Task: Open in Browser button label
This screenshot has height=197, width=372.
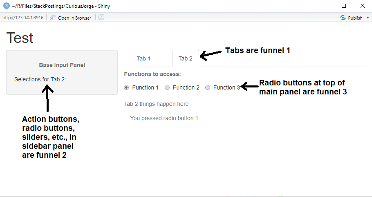Action: pyautogui.click(x=74, y=18)
